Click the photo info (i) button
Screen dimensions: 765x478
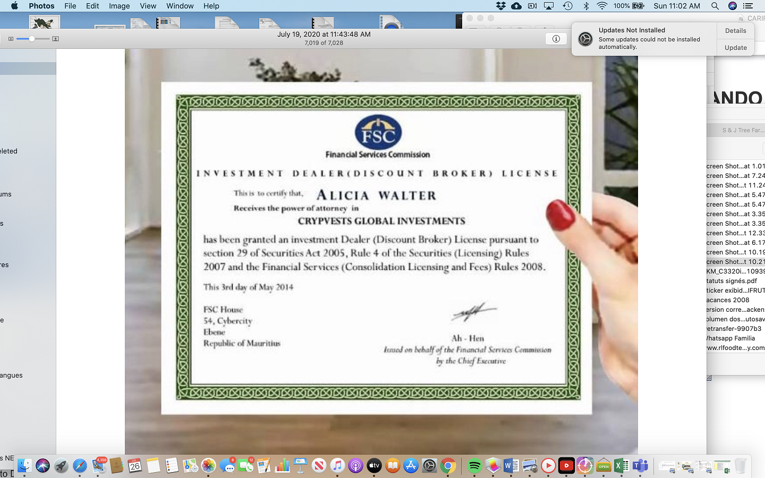556,39
